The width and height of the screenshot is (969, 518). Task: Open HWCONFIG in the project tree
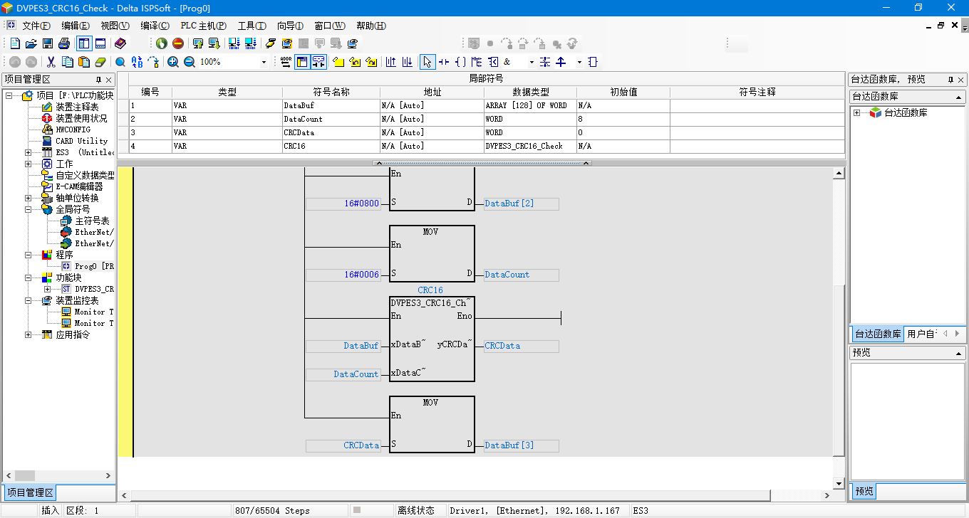coord(73,129)
